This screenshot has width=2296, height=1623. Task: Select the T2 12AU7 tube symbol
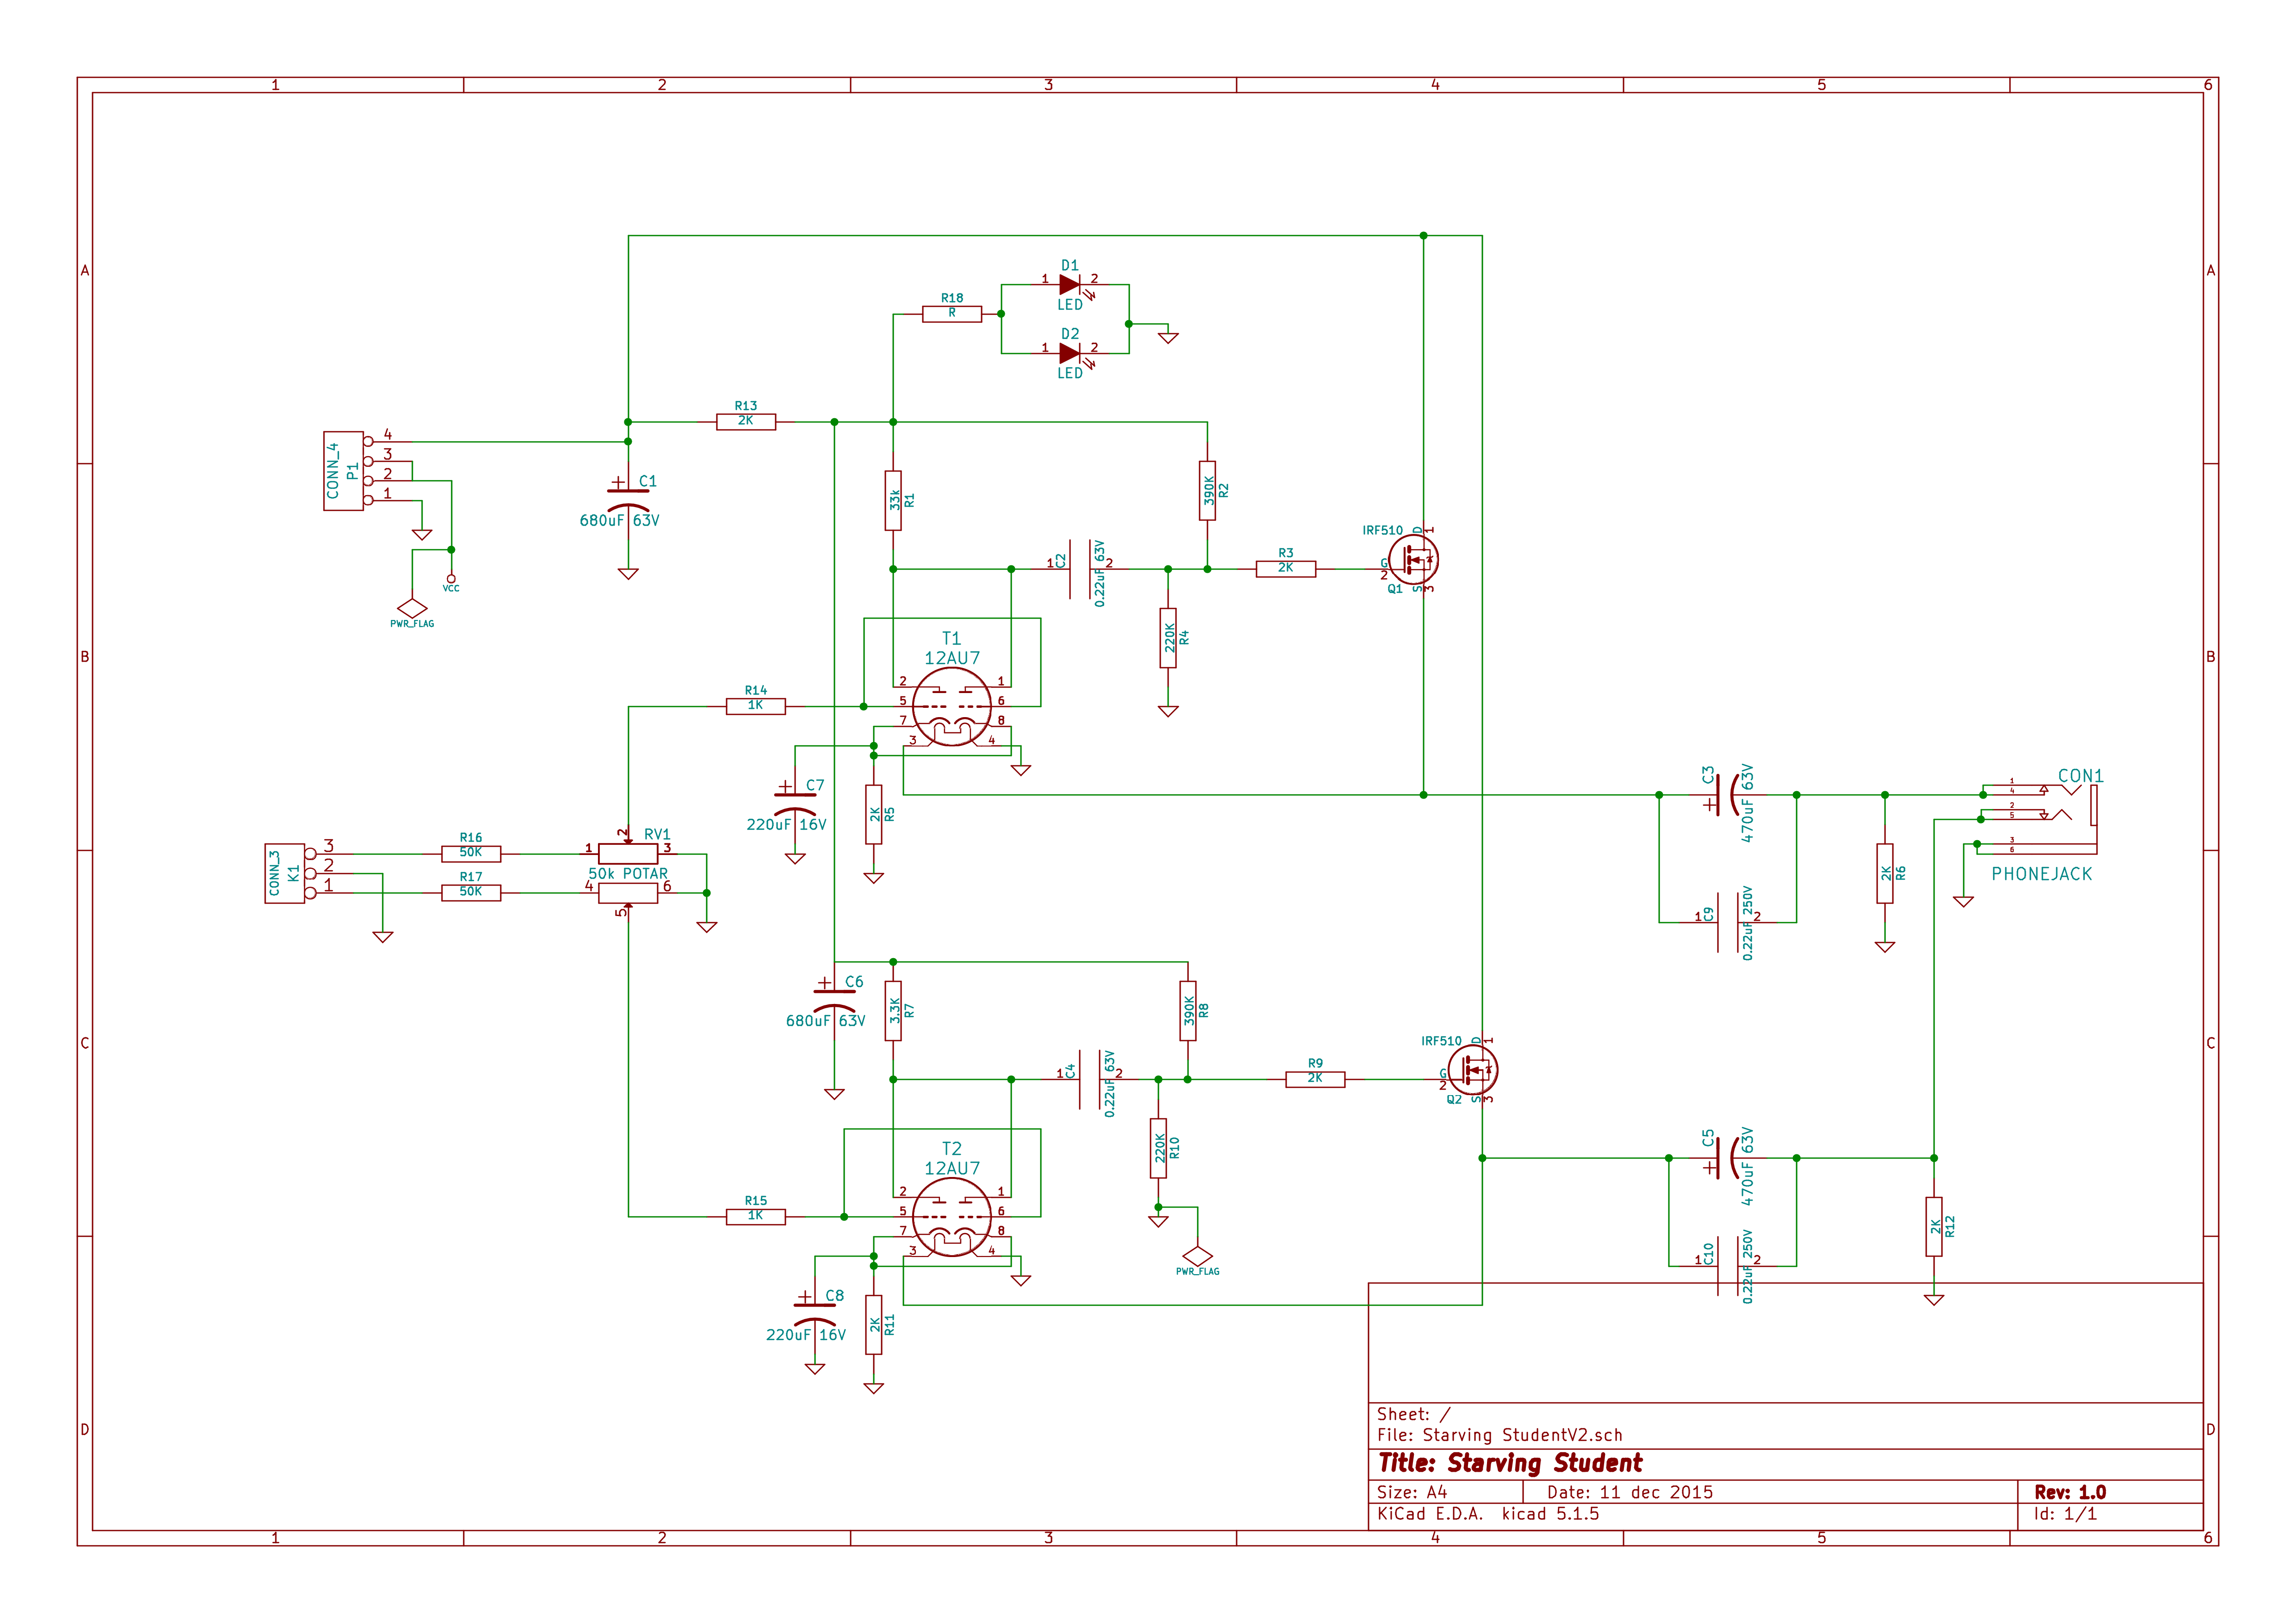tap(952, 1218)
